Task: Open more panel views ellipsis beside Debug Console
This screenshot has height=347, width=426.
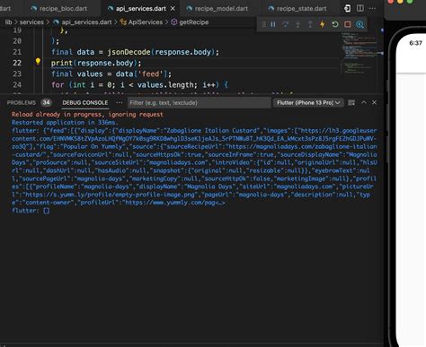Action: (x=120, y=102)
